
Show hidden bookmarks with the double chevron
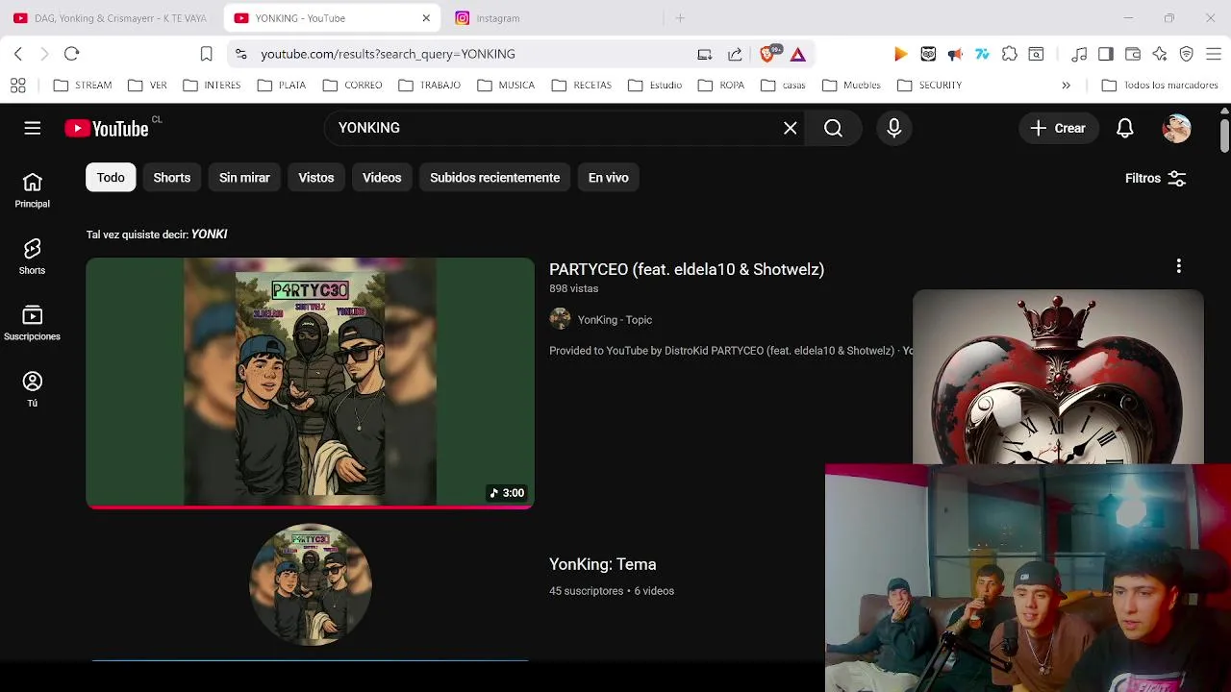pos(1066,86)
